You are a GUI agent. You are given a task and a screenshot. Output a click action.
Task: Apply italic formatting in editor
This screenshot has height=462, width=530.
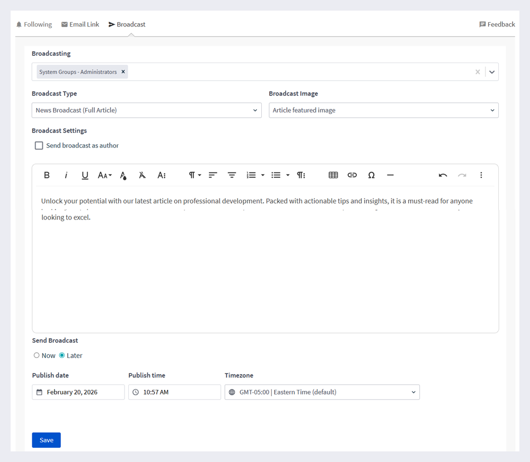66,175
